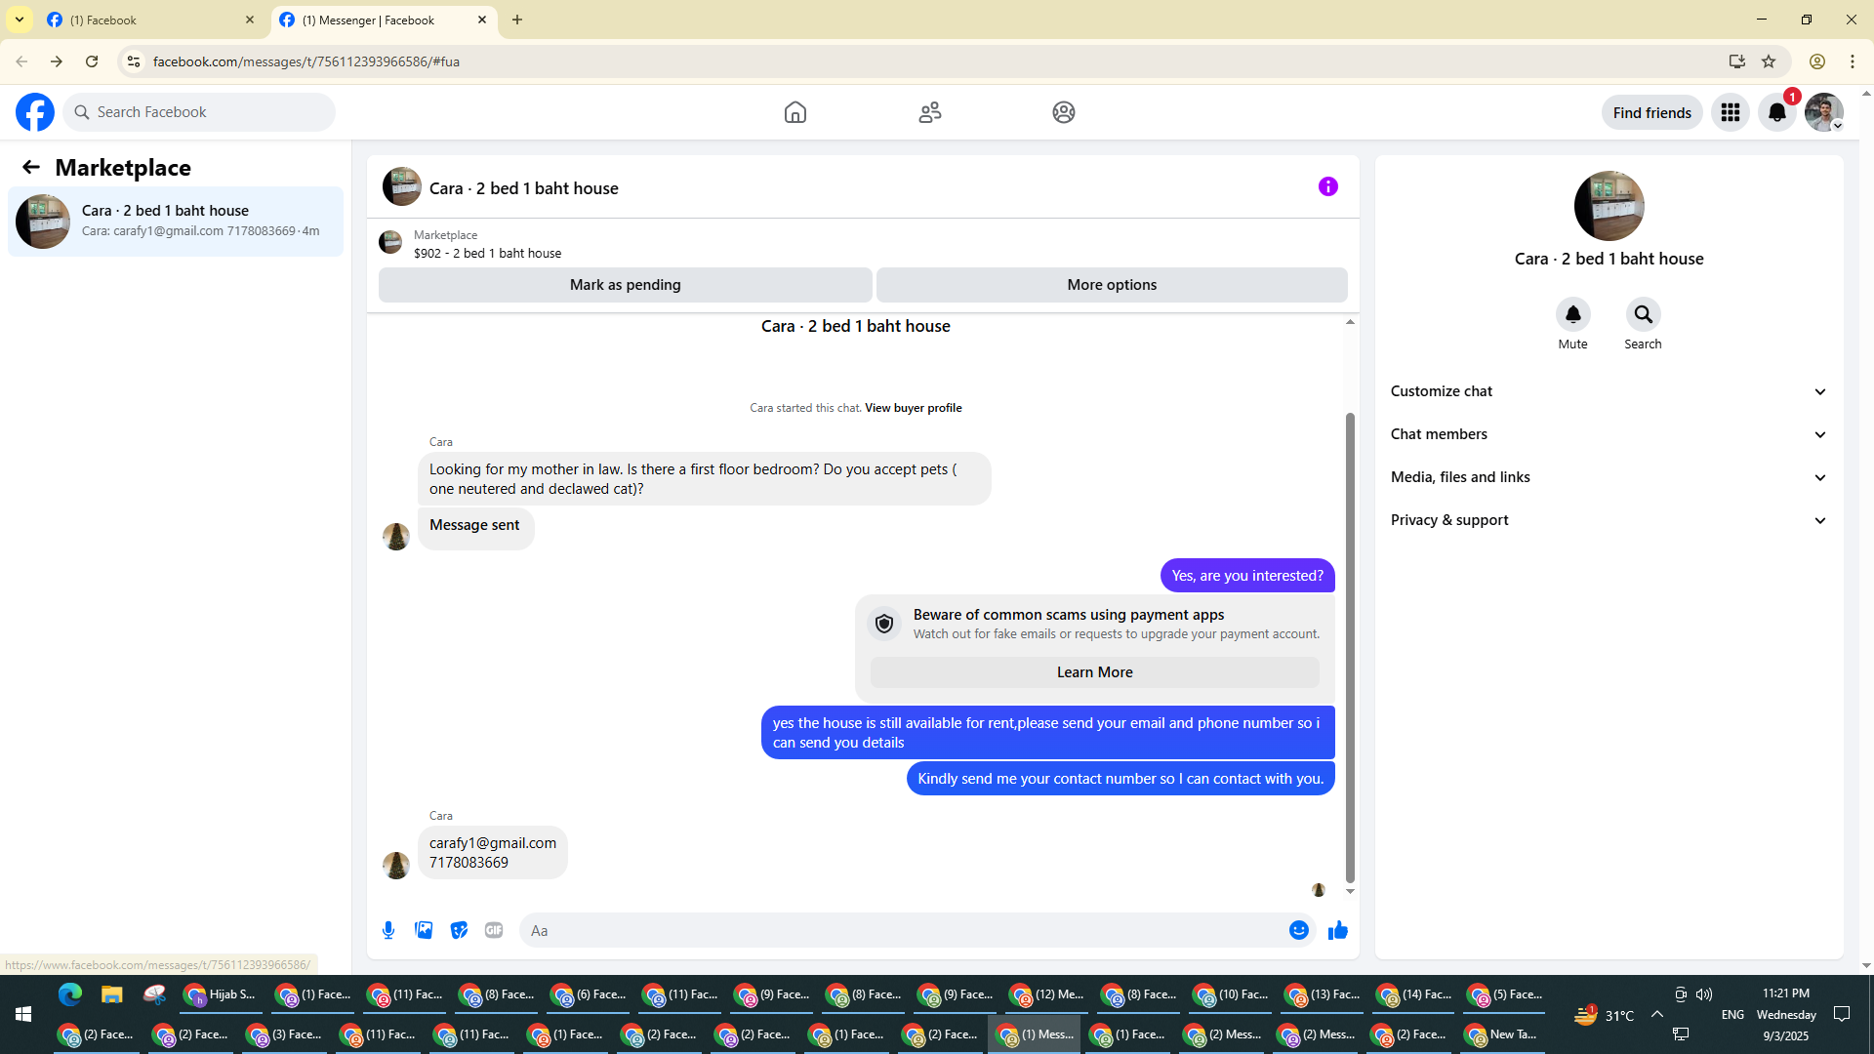The image size is (1874, 1054).
Task: Open View buyer profile link
Action: (x=914, y=408)
